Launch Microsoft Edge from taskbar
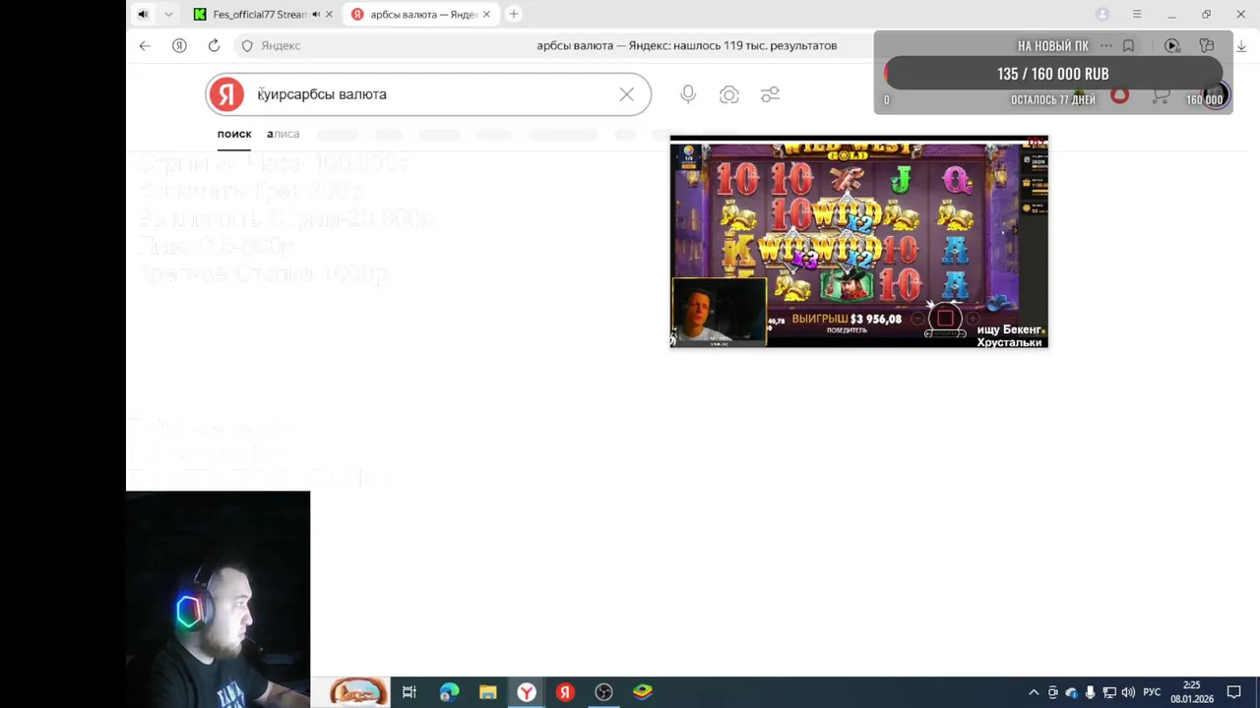The height and width of the screenshot is (708, 1260). 449,692
